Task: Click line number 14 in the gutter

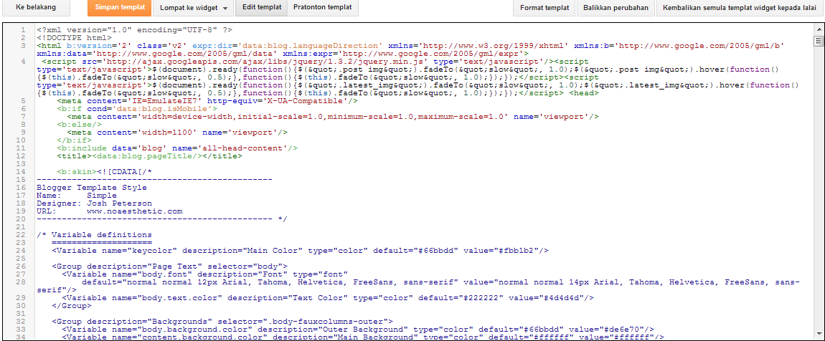Action: [22, 172]
